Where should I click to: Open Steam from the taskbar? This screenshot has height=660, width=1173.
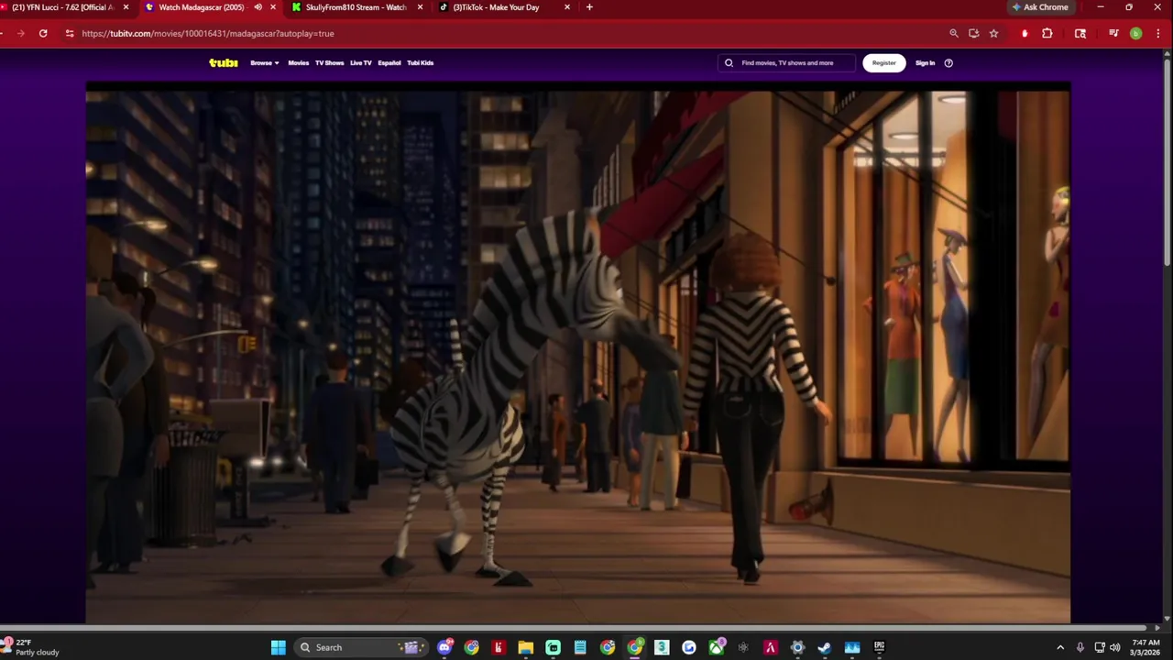pyautogui.click(x=825, y=647)
